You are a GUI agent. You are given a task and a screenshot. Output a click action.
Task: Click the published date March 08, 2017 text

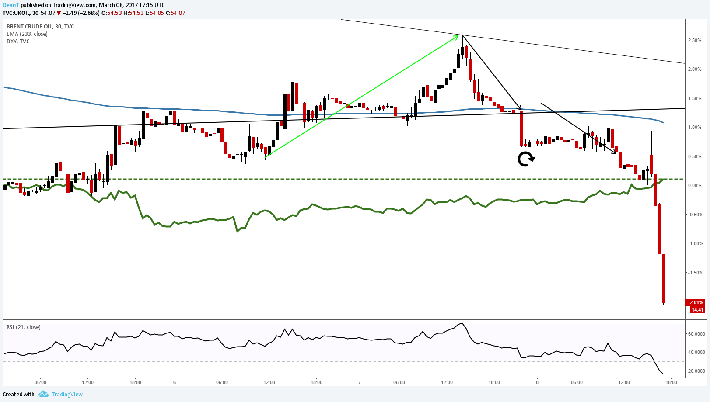[x=119, y=5]
